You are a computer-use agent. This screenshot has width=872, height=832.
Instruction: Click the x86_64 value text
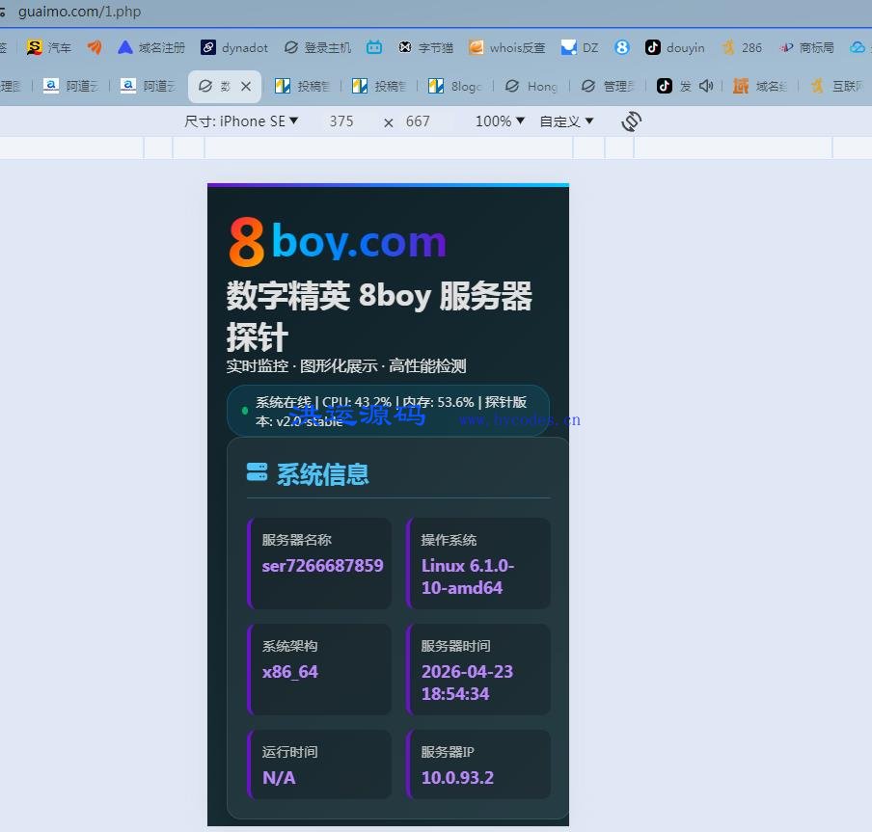coord(290,672)
